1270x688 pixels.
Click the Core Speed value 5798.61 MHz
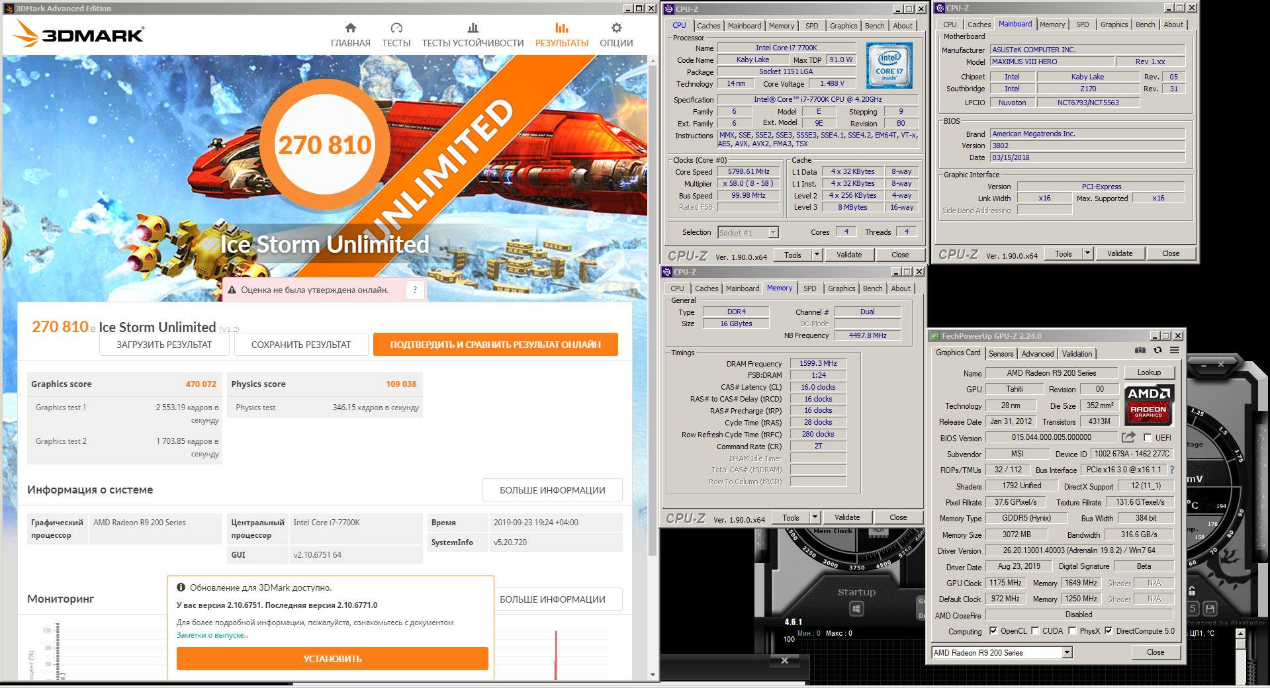[x=748, y=171]
